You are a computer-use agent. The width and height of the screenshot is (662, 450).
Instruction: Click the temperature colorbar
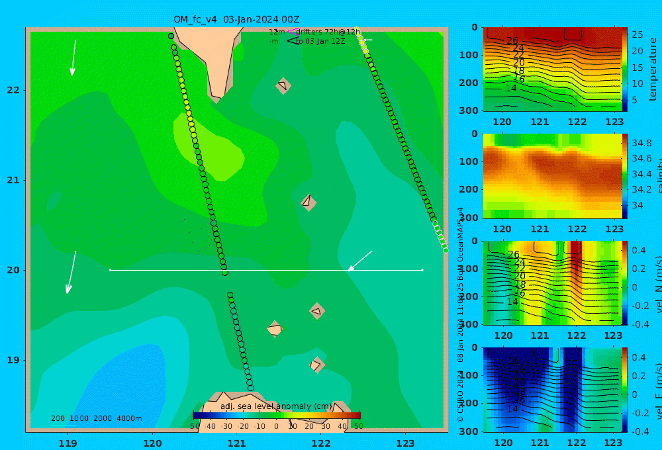(x=624, y=69)
